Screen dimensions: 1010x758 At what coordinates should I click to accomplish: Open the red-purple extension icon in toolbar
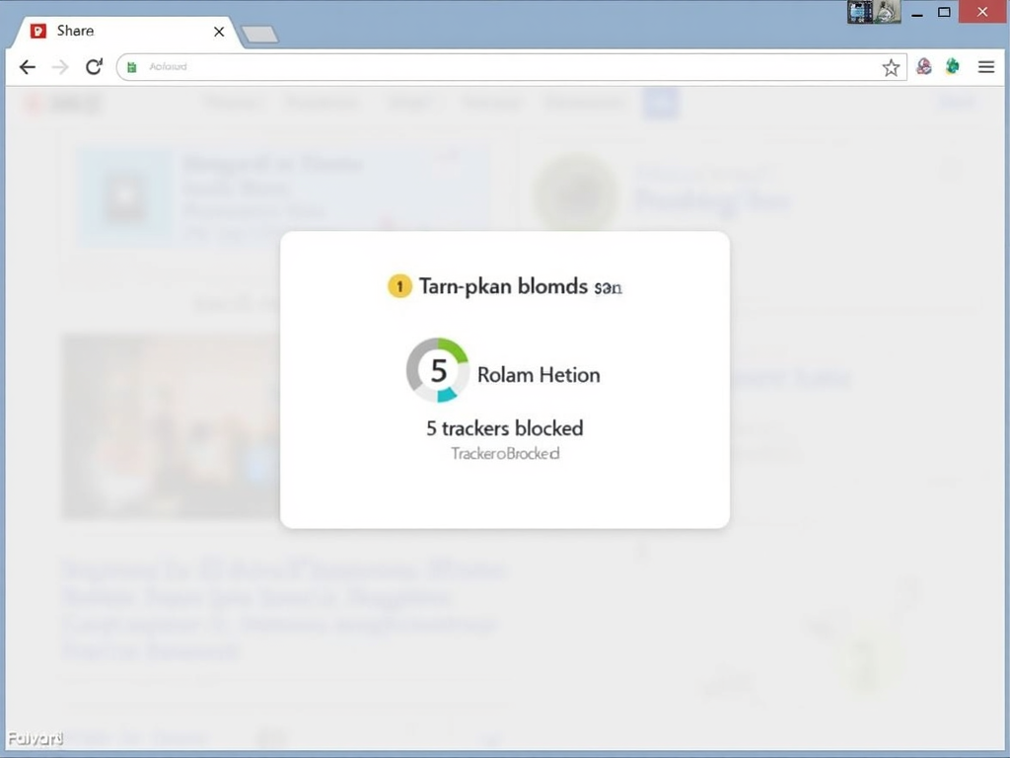[x=923, y=66]
